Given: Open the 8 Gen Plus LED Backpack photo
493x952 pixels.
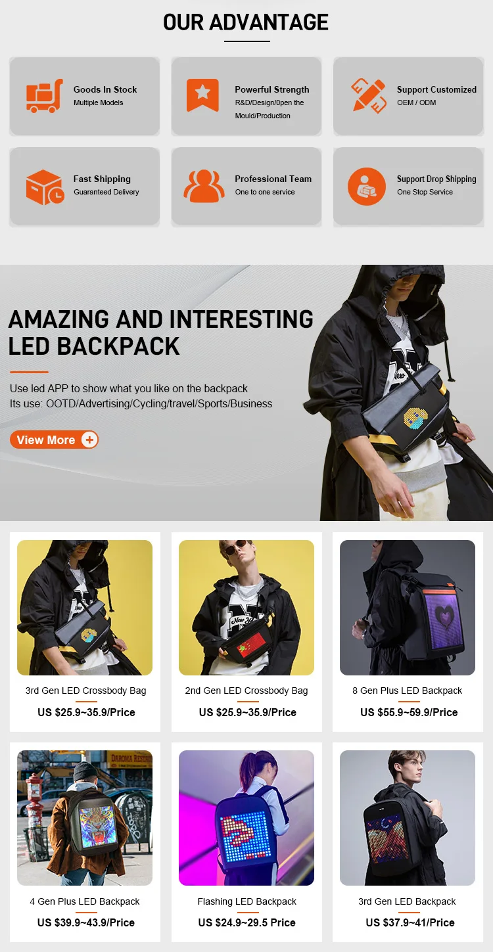Looking at the screenshot, I should [408, 608].
